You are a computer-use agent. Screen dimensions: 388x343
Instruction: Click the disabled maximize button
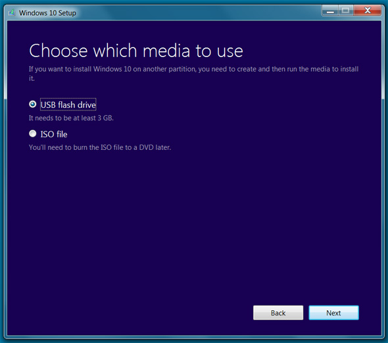(x=346, y=11)
